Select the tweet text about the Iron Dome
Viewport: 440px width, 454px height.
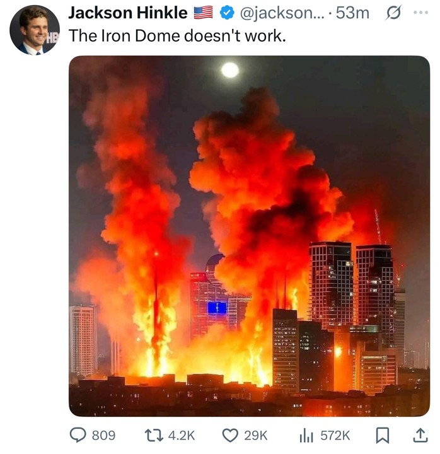click(x=177, y=36)
